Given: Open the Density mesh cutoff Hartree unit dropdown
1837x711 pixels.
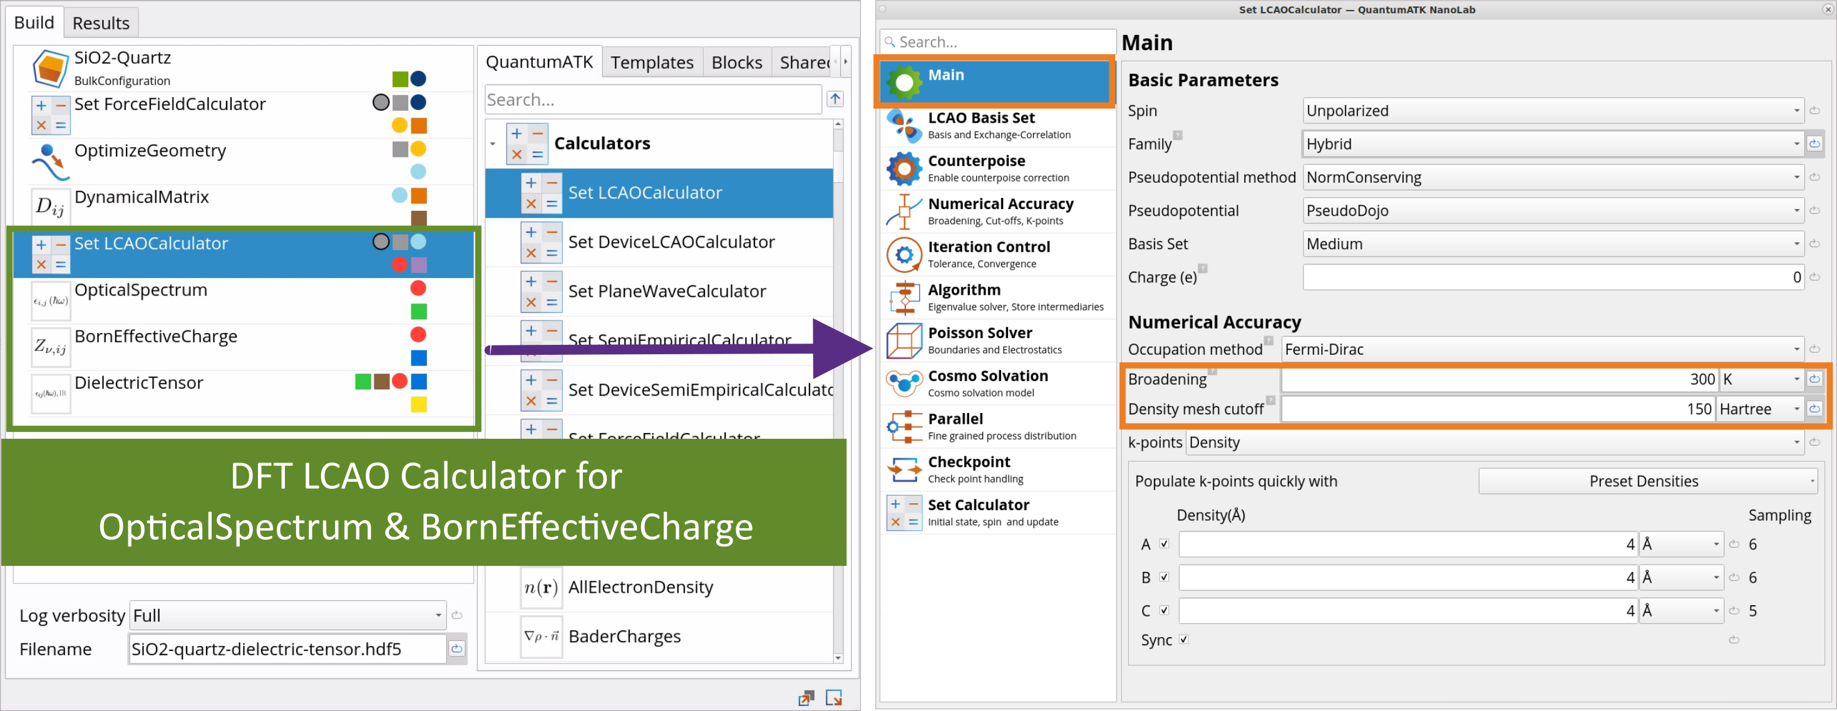Looking at the screenshot, I should pos(1759,409).
